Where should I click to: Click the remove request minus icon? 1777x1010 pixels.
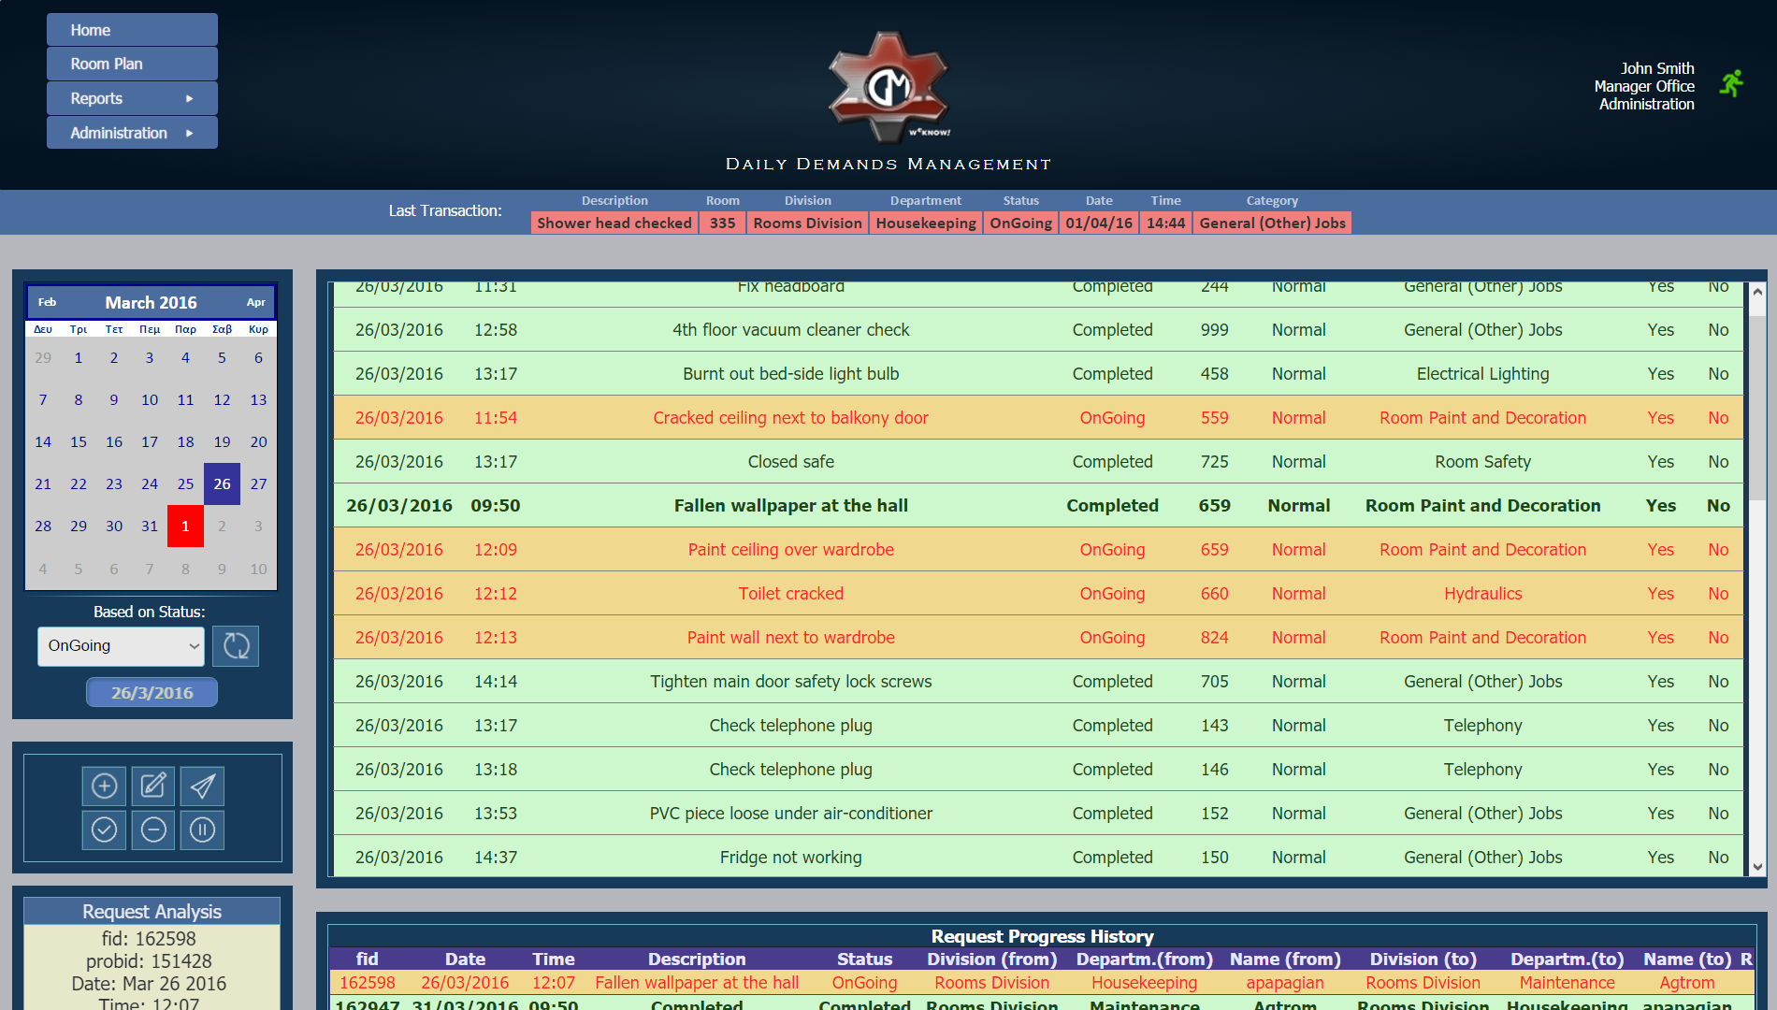point(153,830)
